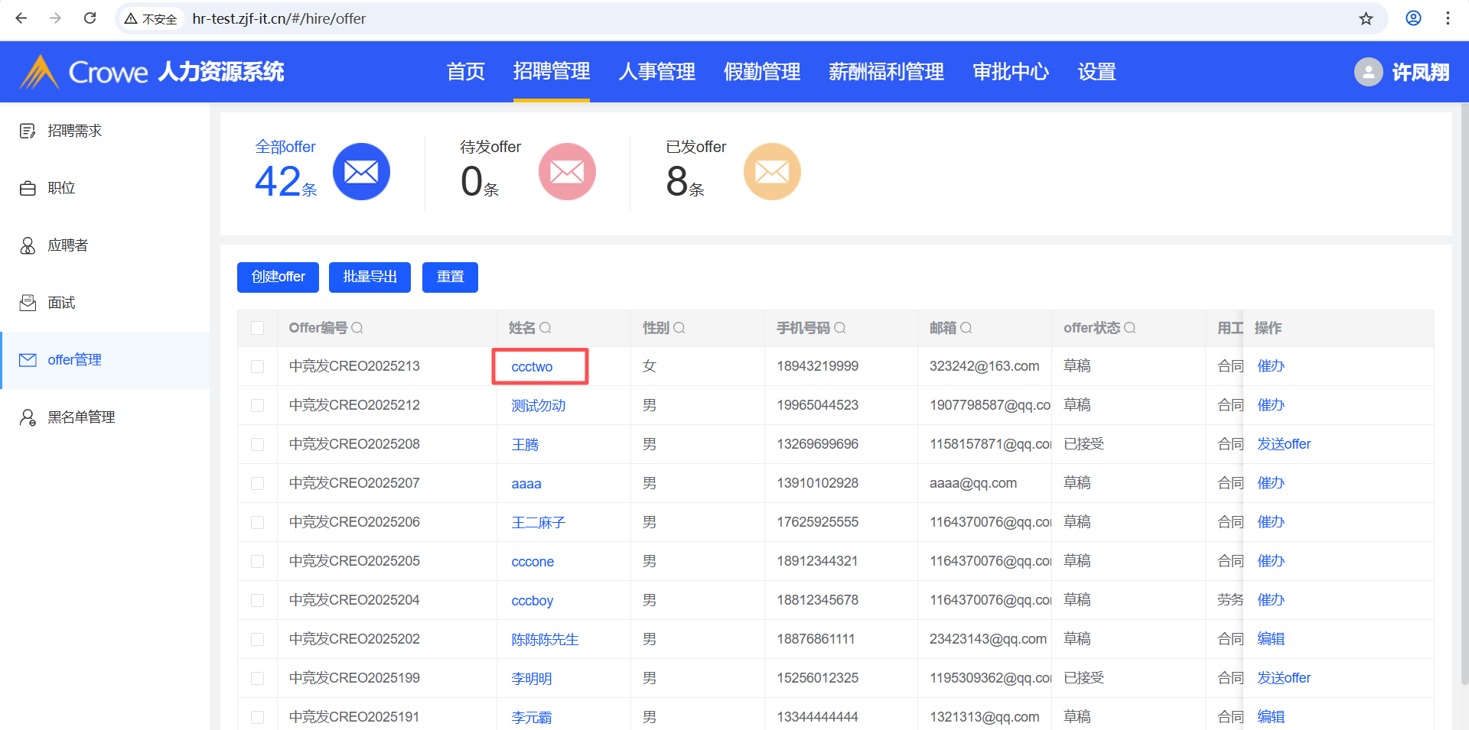Switch to the 人事管理 top tab
1469x730 pixels.
click(656, 72)
